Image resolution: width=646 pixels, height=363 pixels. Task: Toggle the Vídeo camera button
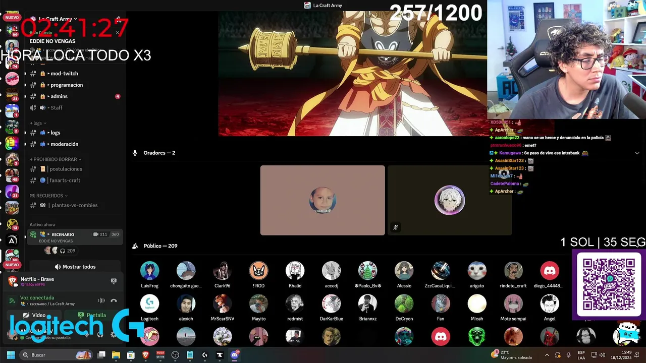[34, 315]
